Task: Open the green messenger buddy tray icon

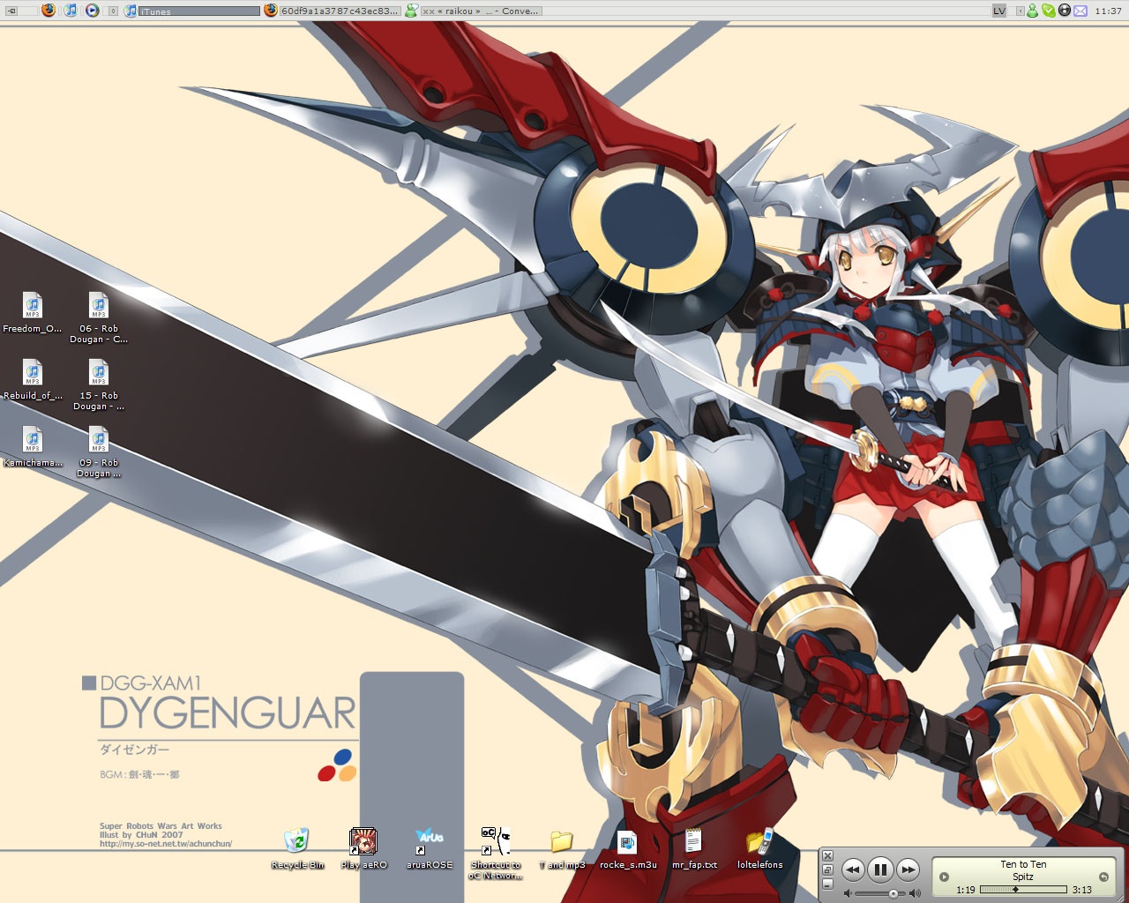Action: (x=1032, y=11)
